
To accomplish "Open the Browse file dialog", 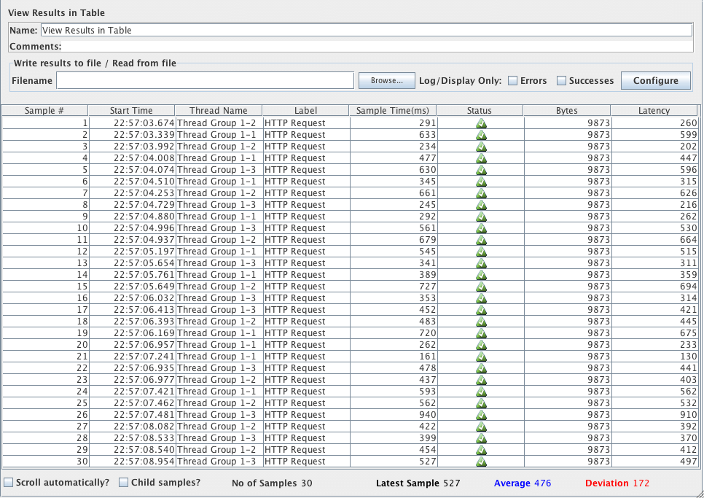I will tap(386, 80).
